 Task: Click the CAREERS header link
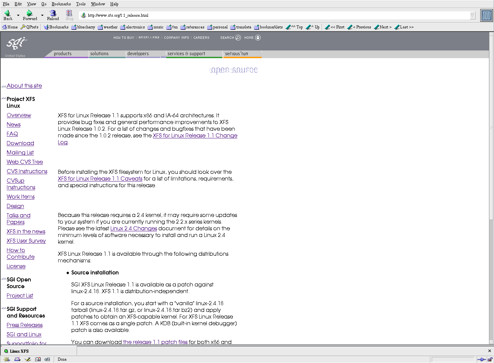coord(201,37)
